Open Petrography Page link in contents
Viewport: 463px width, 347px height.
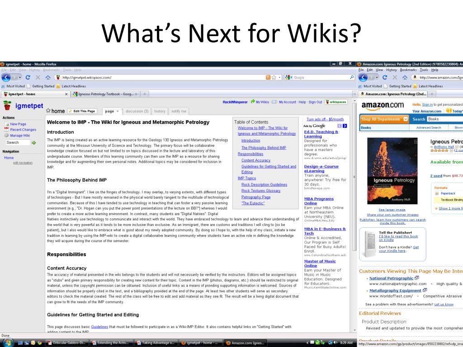coord(256,197)
